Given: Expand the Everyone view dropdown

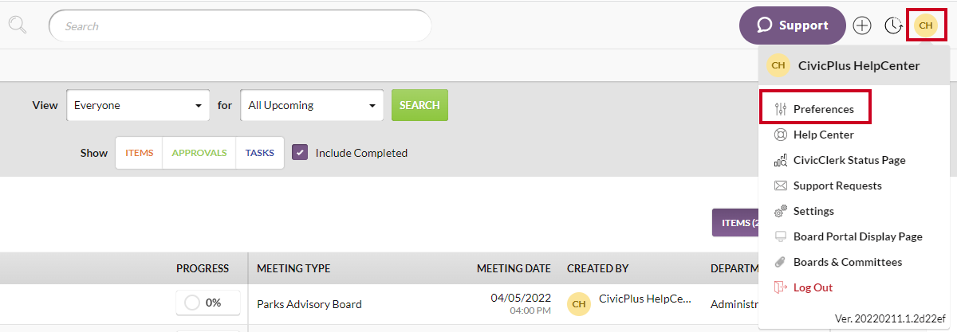Looking at the screenshot, I should point(138,105).
